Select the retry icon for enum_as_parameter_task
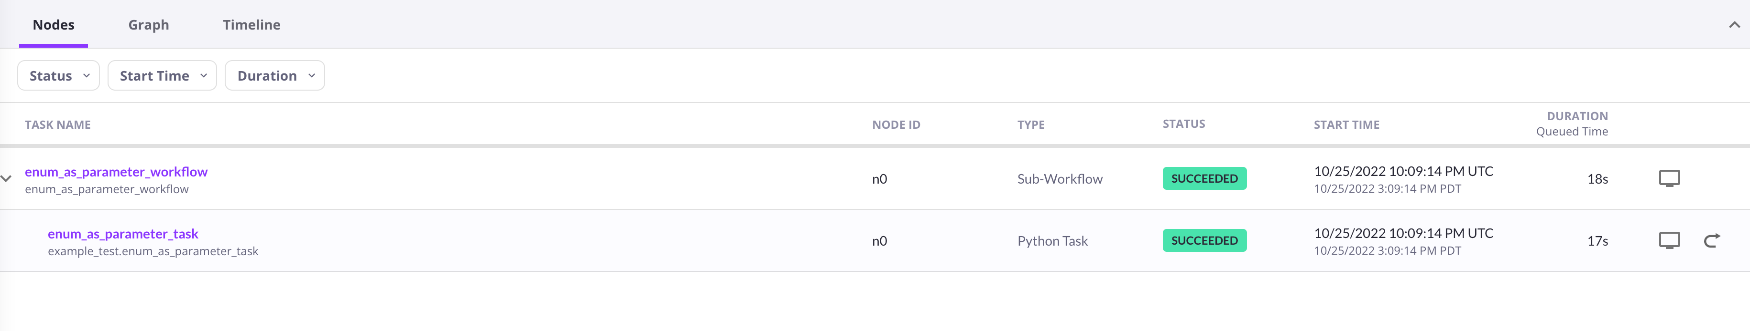 (1711, 239)
